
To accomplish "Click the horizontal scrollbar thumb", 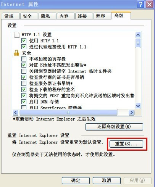I will point(68,113).
